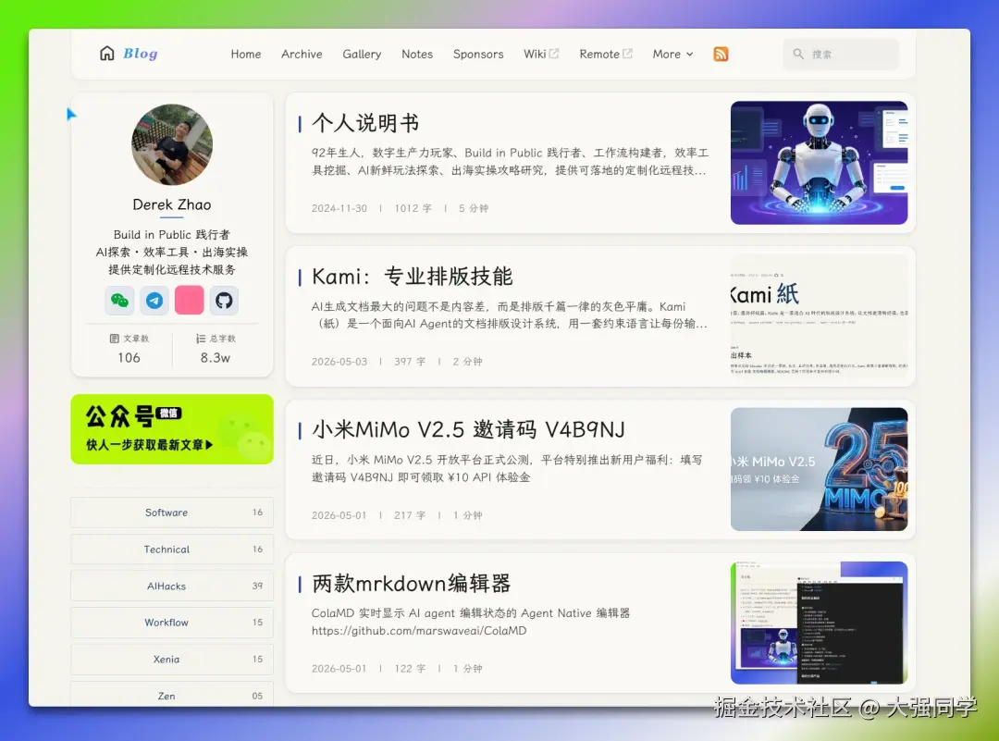This screenshot has width=999, height=741.
Task: Select the Xenia category
Action: click(x=172, y=660)
